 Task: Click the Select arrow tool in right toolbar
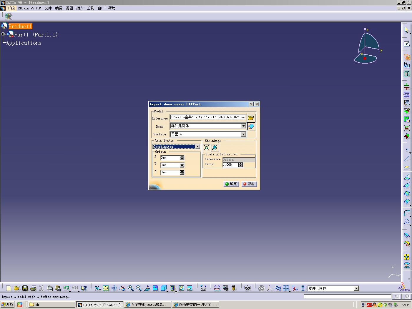(x=407, y=30)
